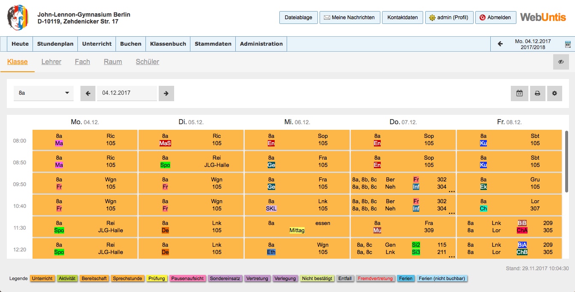
Task: Print the timetable using the printer icon
Action: pos(537,93)
